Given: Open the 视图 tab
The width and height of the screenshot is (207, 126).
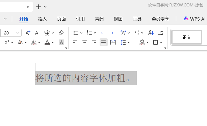Looking at the screenshot, I should (118, 19).
